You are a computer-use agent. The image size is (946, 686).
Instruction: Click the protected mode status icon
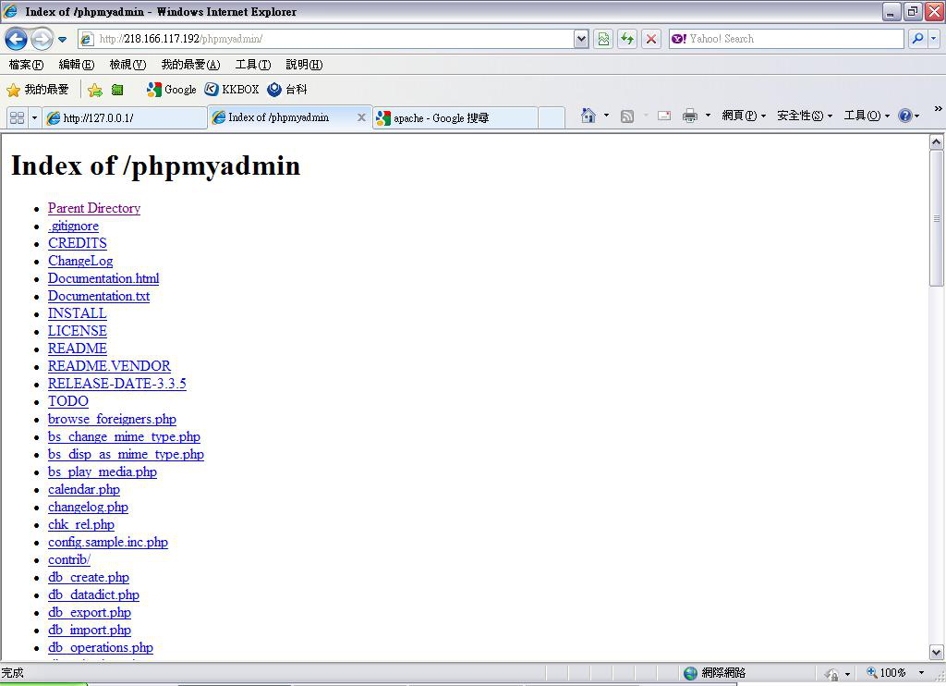[832, 673]
